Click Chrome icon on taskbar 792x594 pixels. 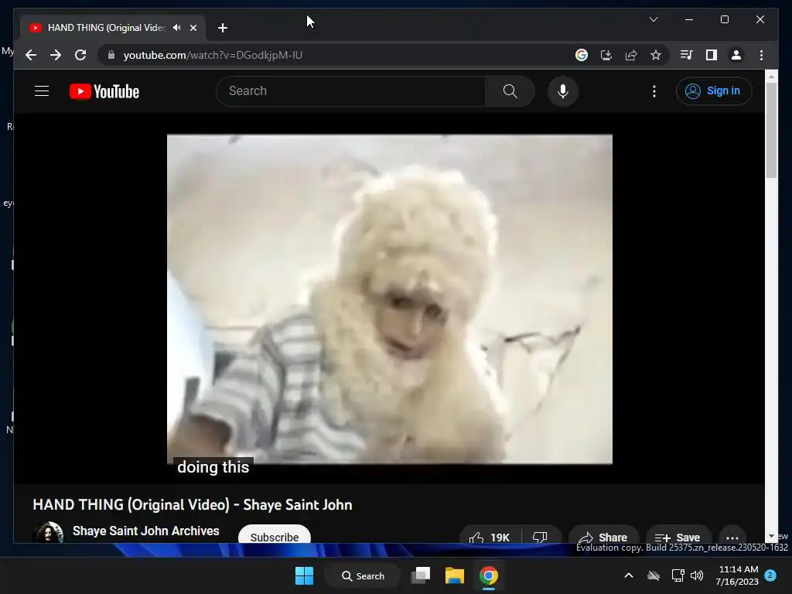489,575
